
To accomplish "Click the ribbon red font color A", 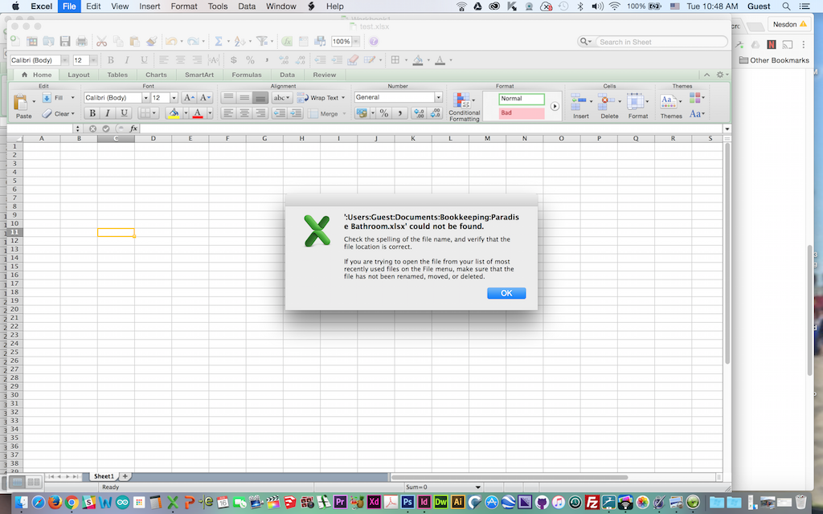I will tap(198, 113).
